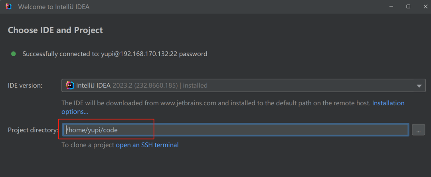Focus the Project directory path field
This screenshot has height=177, width=431.
pos(235,130)
